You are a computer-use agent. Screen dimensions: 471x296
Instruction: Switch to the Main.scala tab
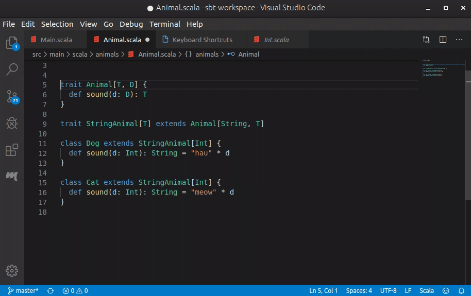click(x=56, y=40)
